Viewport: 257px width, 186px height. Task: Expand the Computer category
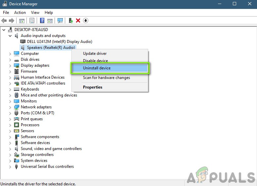[x=10, y=54]
